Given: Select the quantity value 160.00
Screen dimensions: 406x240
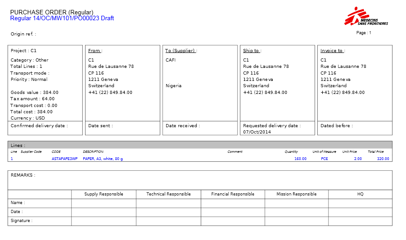Looking at the screenshot, I should click(x=300, y=159).
